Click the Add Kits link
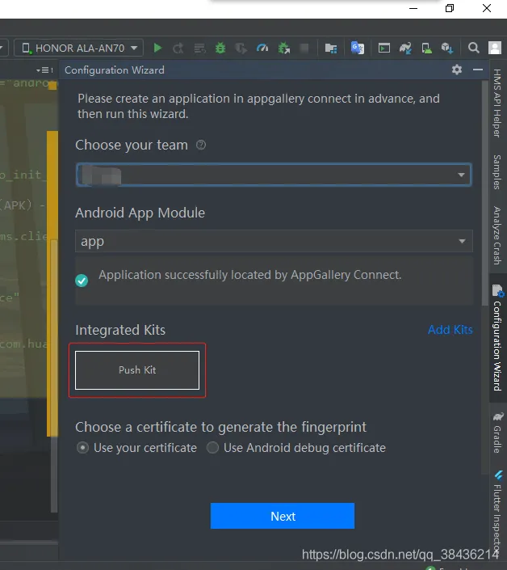Viewport: 507px width, 570px height. [x=450, y=330]
